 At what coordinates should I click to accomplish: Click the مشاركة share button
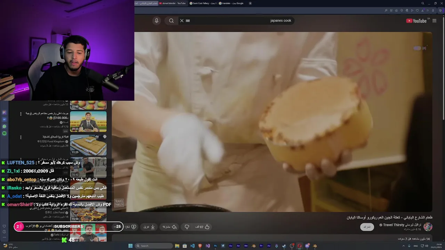[x=170, y=227]
